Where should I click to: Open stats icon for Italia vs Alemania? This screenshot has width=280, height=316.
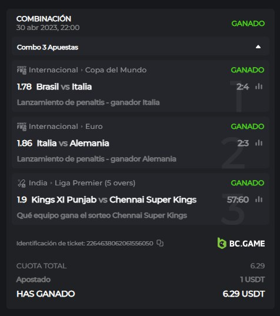click(x=259, y=143)
